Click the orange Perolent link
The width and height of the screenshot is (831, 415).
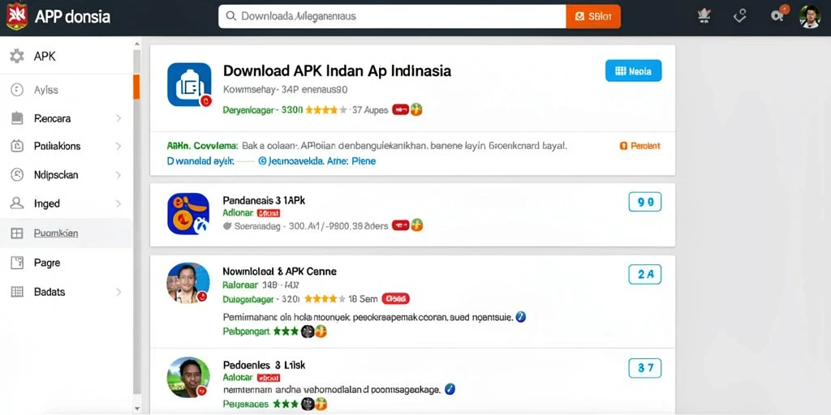coord(639,146)
